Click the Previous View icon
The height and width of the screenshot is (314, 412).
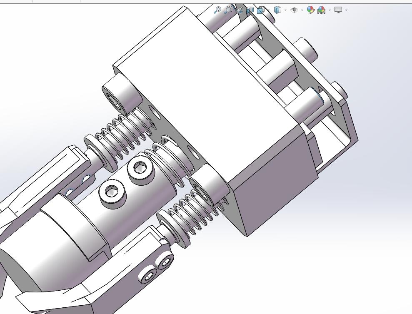point(240,10)
